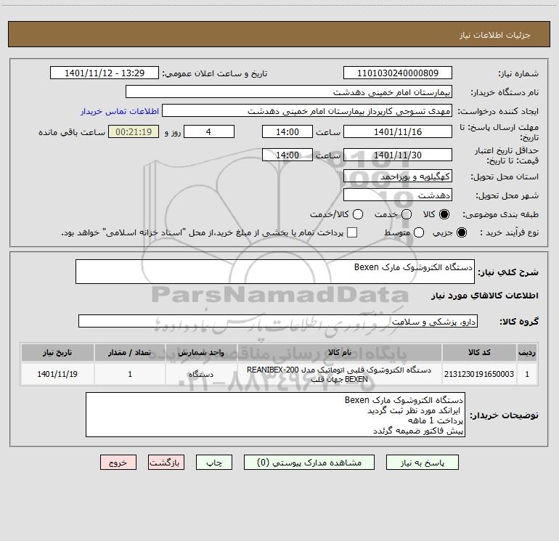Click the چاپ print button
The width and height of the screenshot is (559, 541).
[214, 463]
